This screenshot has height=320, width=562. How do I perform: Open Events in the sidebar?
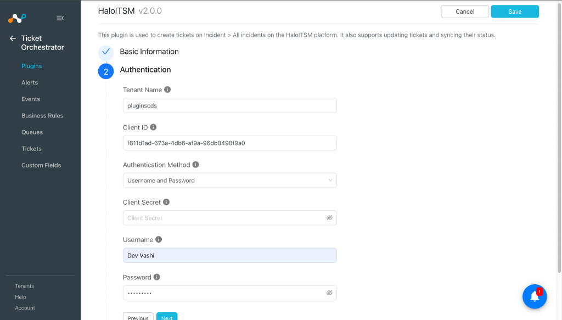click(x=31, y=99)
